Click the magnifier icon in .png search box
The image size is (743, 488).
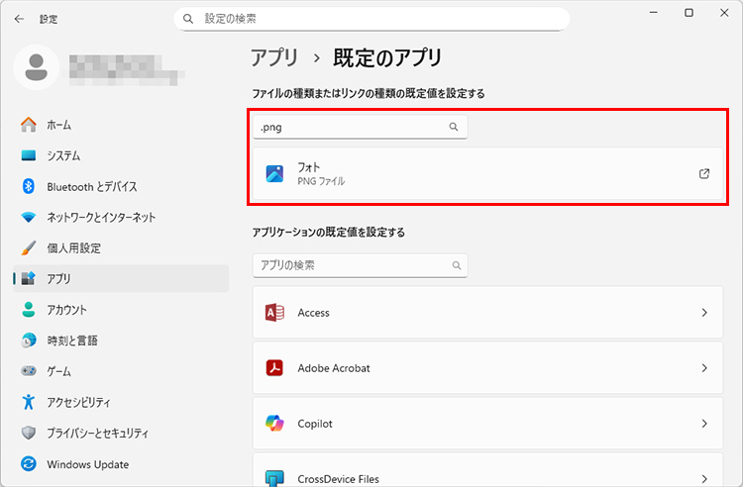tap(454, 127)
